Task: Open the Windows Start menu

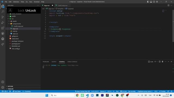Action: coord(47,95)
